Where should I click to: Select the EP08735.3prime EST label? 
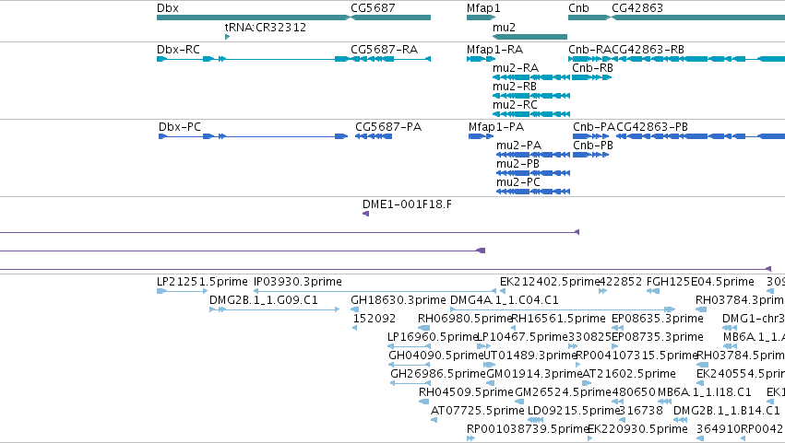(x=658, y=337)
